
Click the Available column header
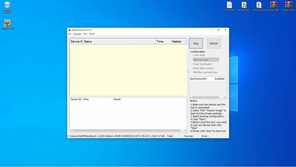(220, 78)
